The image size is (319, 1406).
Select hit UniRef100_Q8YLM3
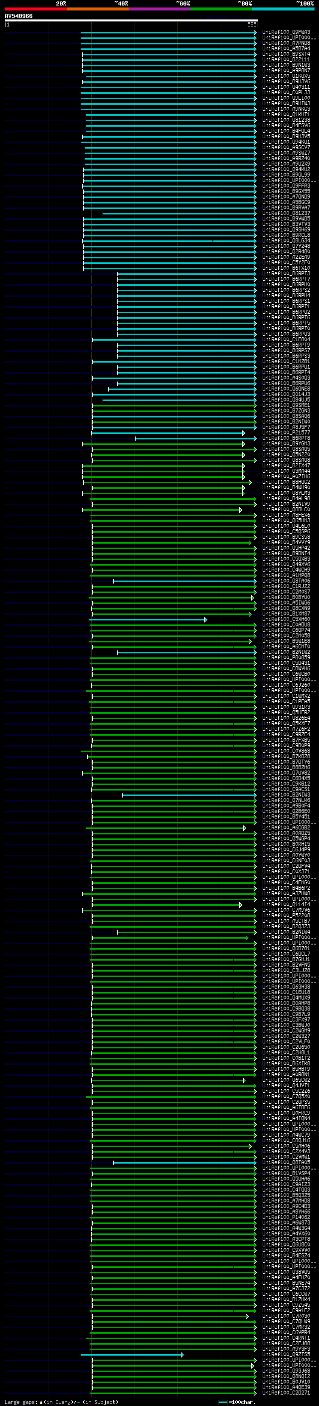coord(286,493)
